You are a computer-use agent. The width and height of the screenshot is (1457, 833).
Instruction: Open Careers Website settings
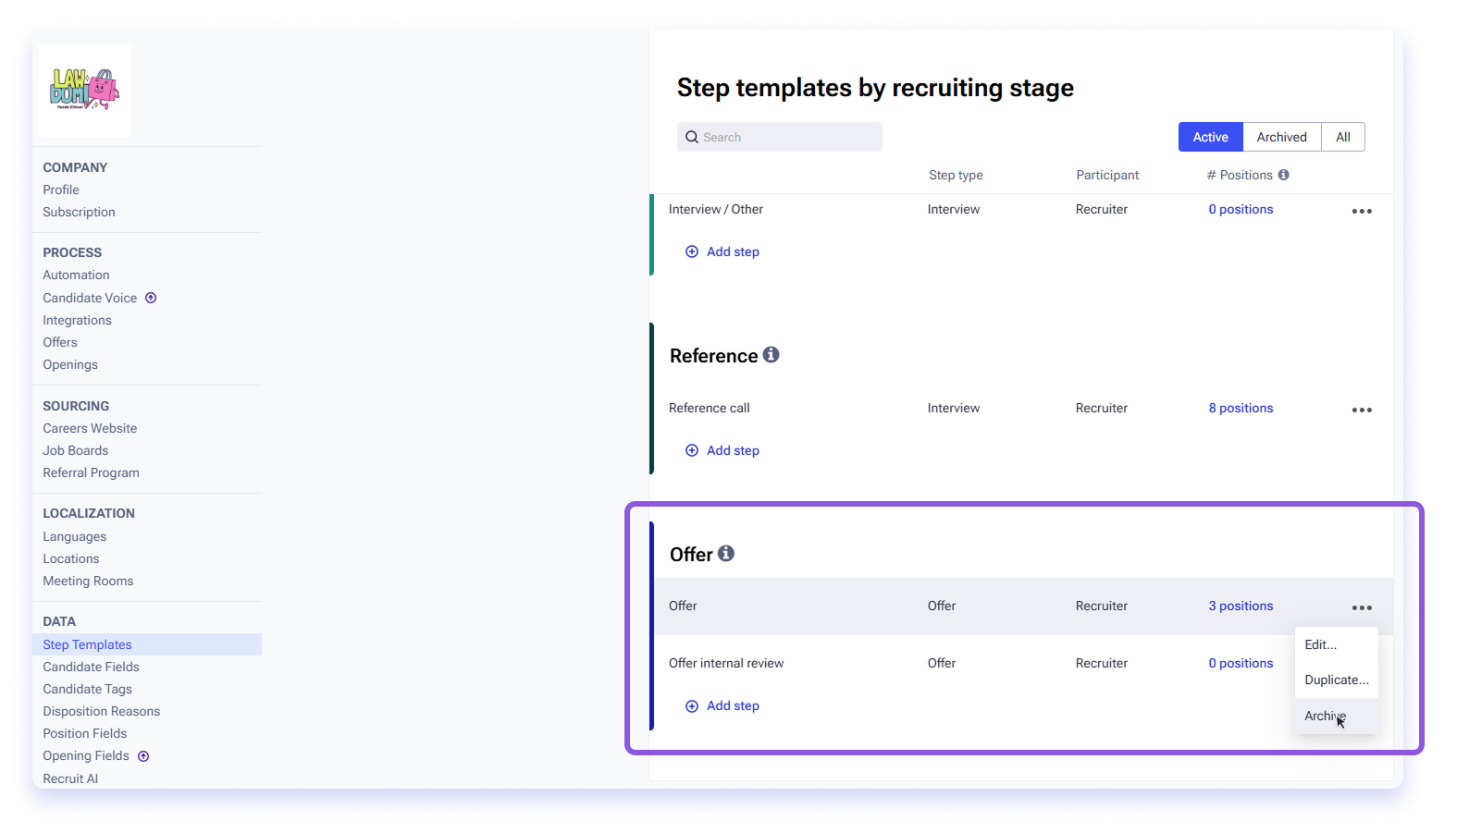click(x=90, y=428)
